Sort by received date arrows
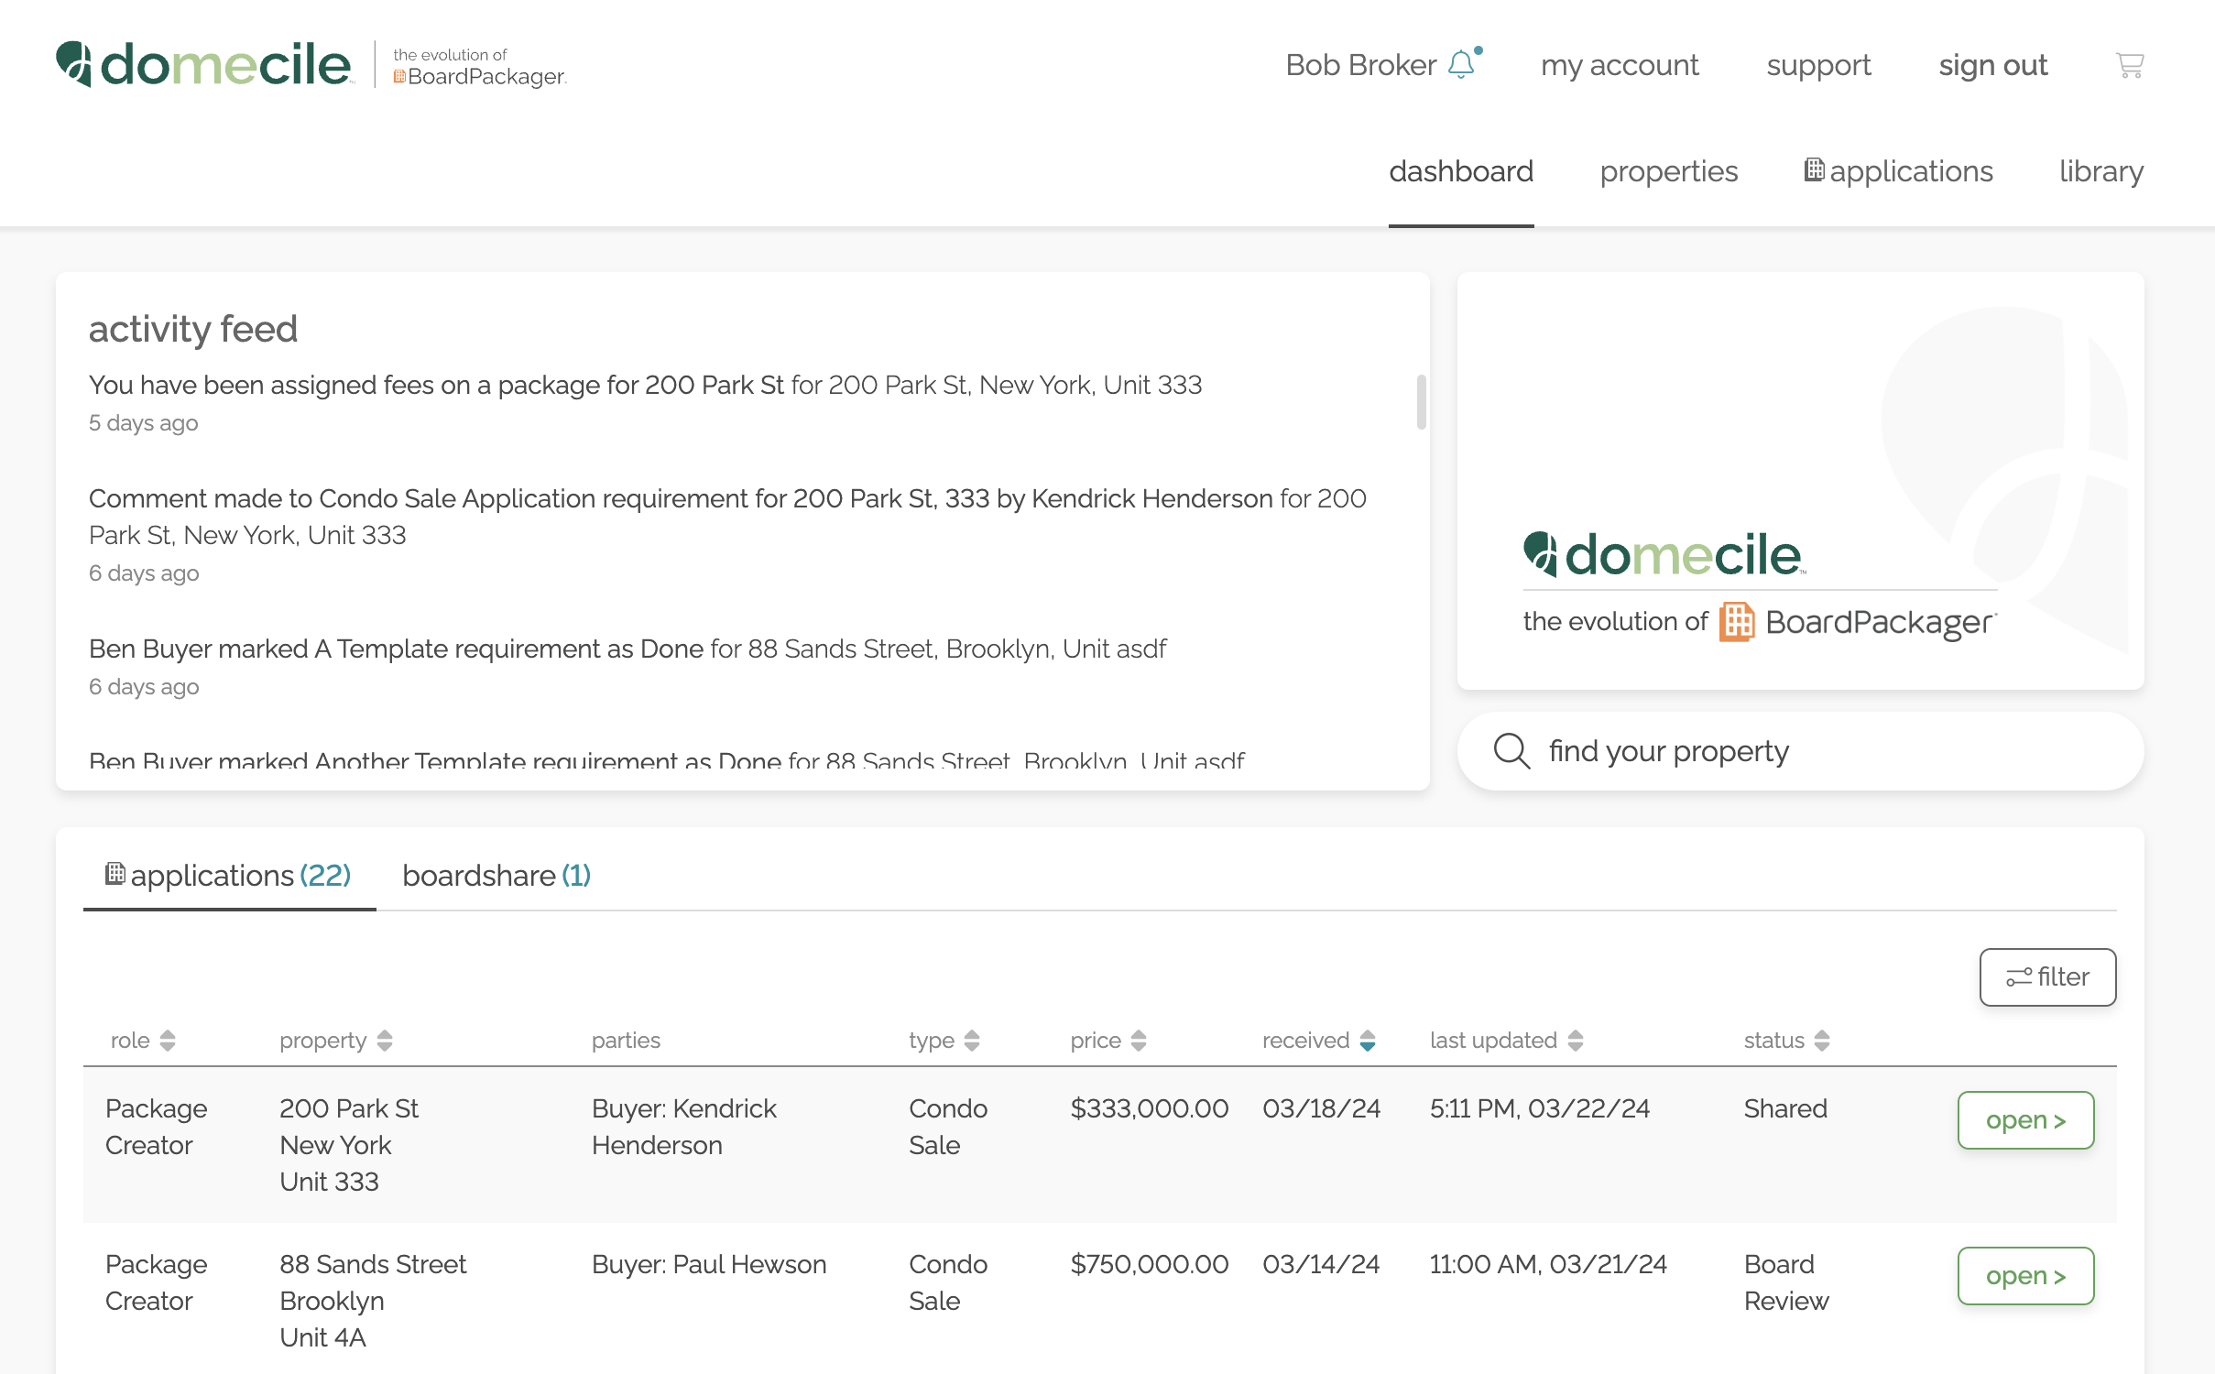The height and width of the screenshot is (1374, 2215). 1368,1041
